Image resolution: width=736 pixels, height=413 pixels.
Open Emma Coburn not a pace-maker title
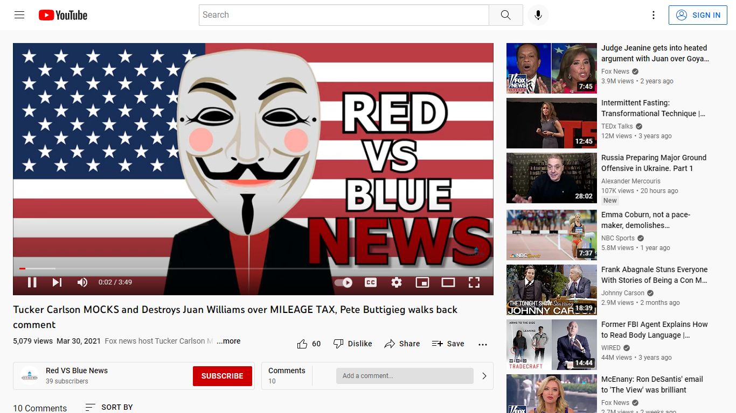[645, 220]
